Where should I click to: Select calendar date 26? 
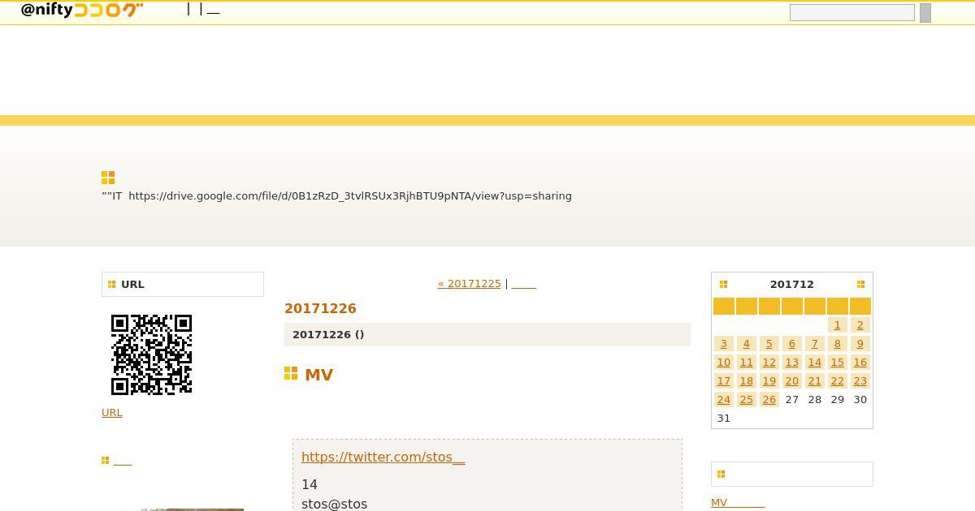[769, 399]
